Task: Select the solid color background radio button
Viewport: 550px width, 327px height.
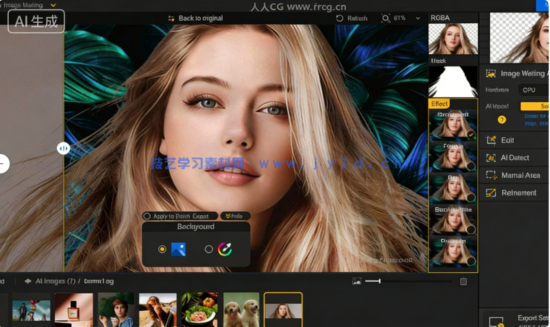Action: (209, 249)
